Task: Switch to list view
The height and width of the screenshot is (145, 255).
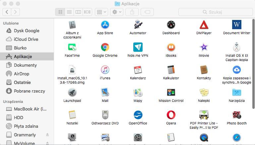Action: (x=69, y=12)
